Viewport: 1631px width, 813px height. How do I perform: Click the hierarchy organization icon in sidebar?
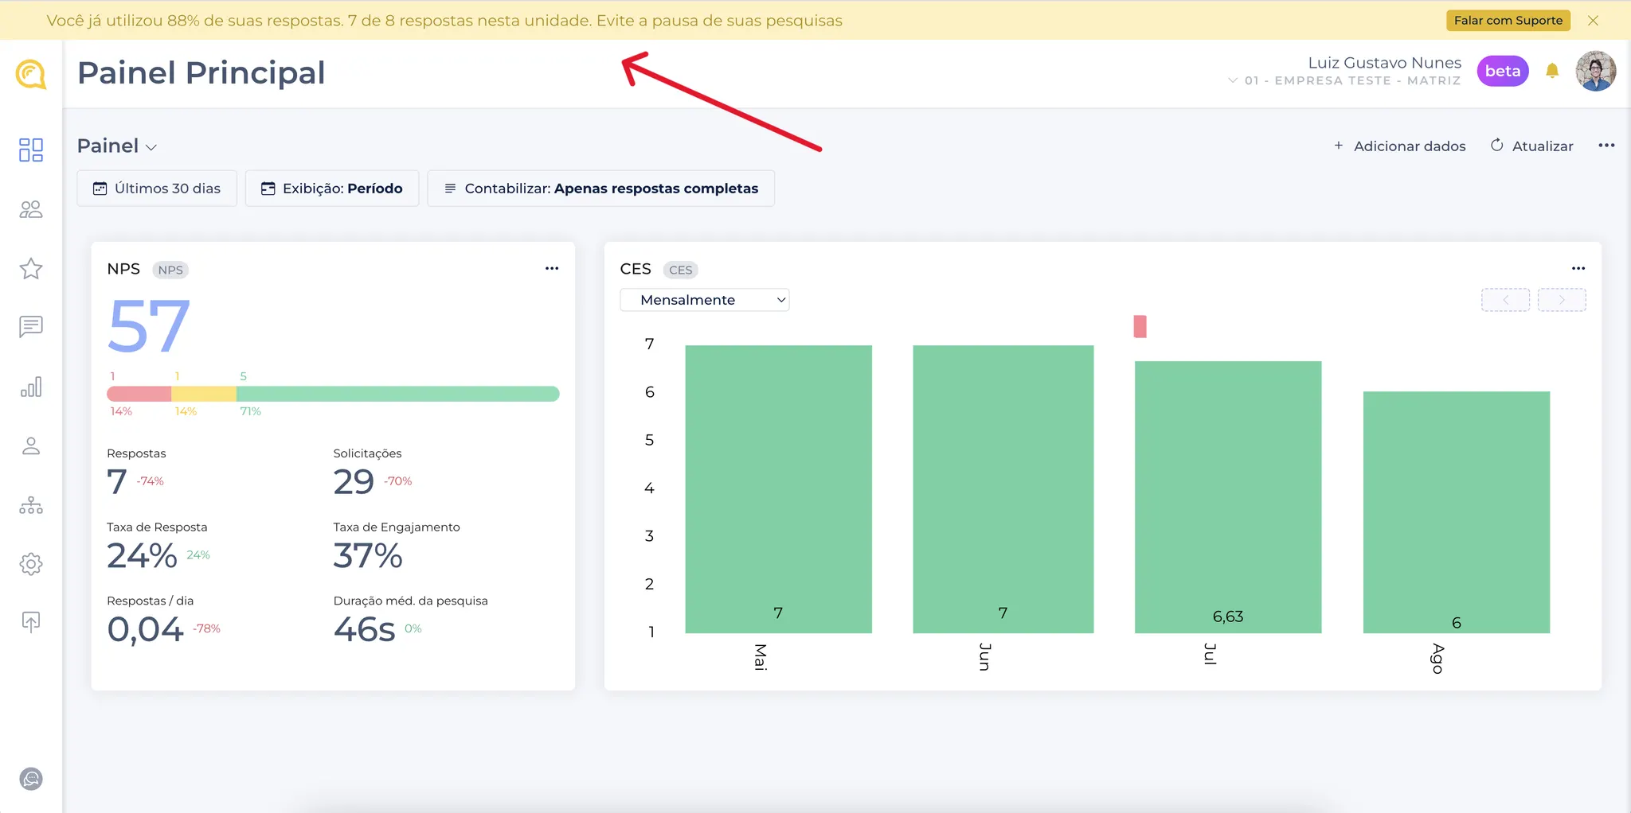click(x=31, y=505)
